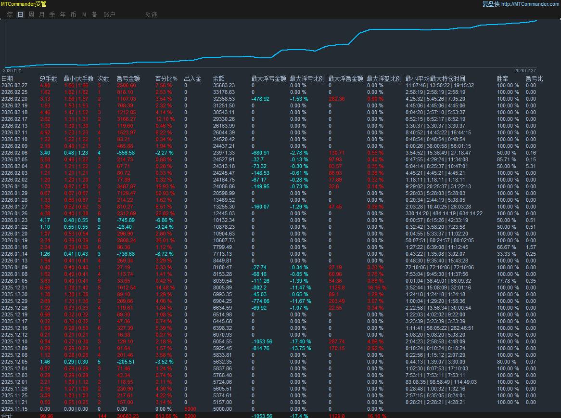Click the 日期 column header
561x418 pixels.
point(7,78)
